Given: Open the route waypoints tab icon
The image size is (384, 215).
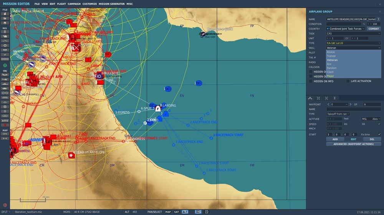Looking at the screenshot, I should 310,98.
